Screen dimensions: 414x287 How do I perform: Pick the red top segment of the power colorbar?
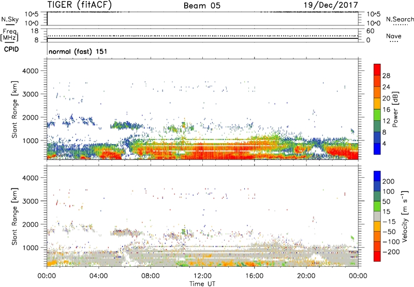377,69
